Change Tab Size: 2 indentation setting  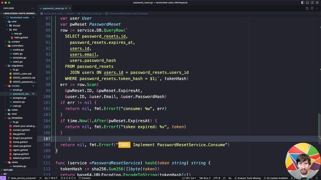pyautogui.click(x=205, y=178)
